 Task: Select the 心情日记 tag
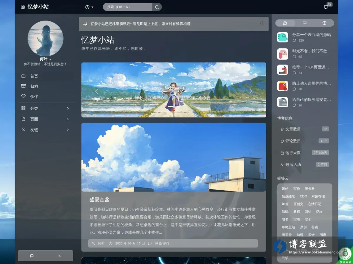315,204
